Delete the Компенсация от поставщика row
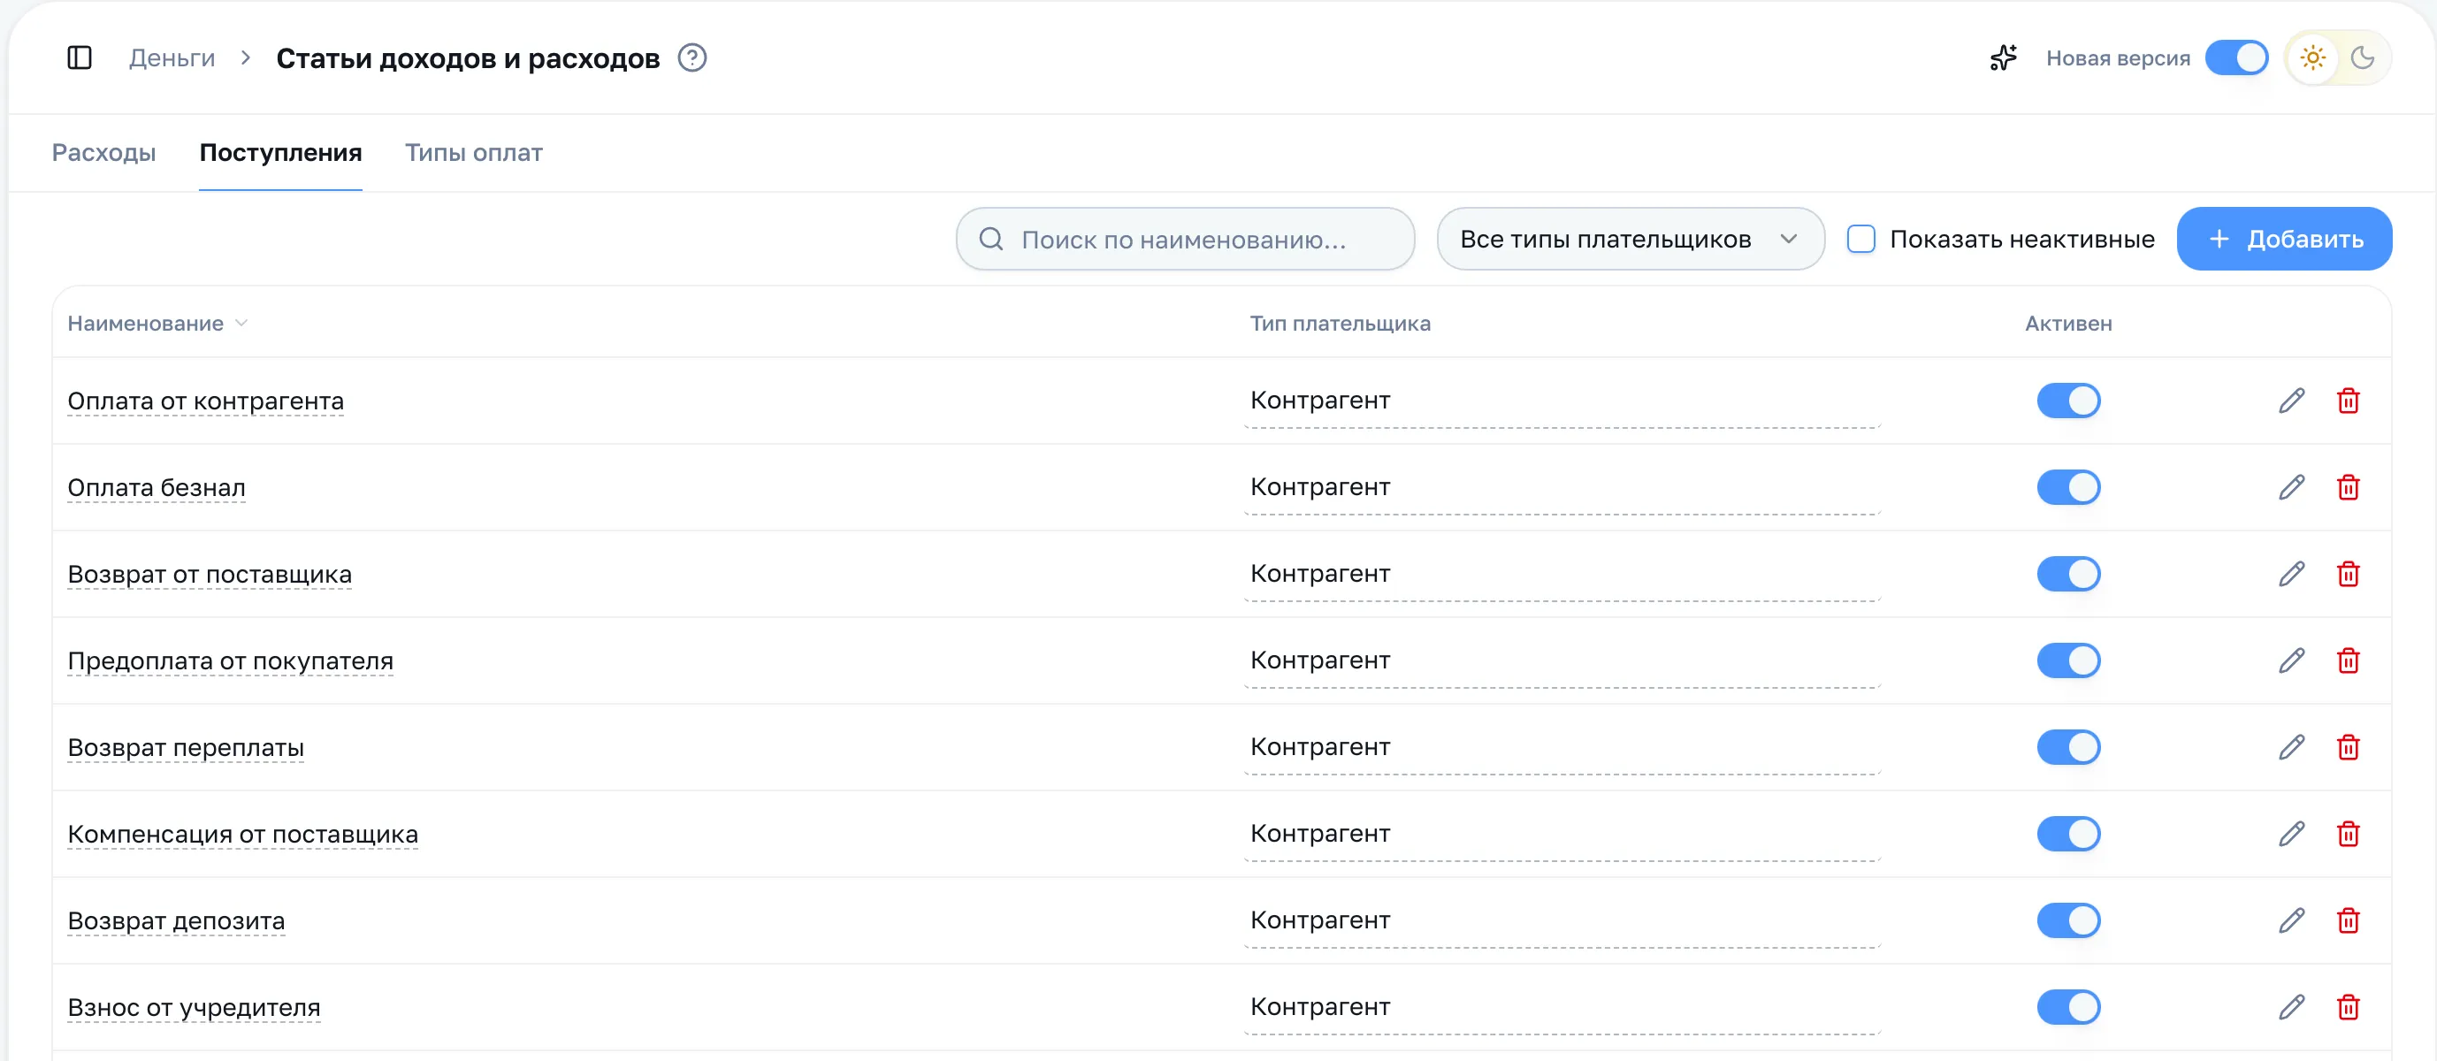 point(2347,834)
